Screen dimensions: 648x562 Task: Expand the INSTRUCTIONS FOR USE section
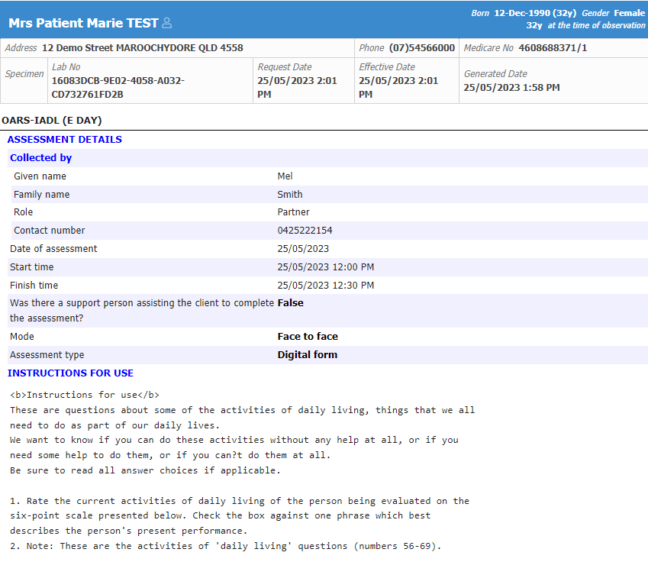point(70,373)
